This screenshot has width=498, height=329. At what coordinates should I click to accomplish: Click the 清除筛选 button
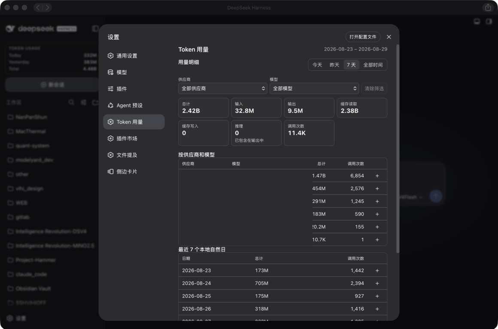pos(374,88)
